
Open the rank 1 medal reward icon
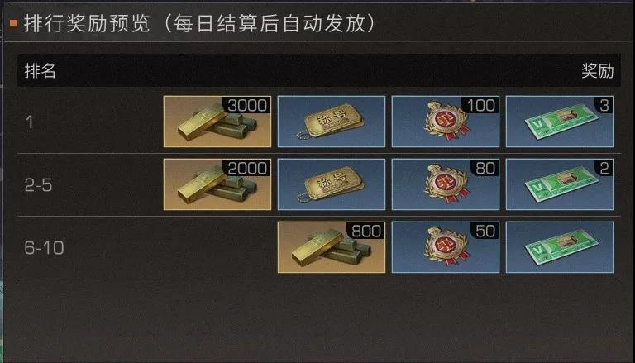point(446,122)
